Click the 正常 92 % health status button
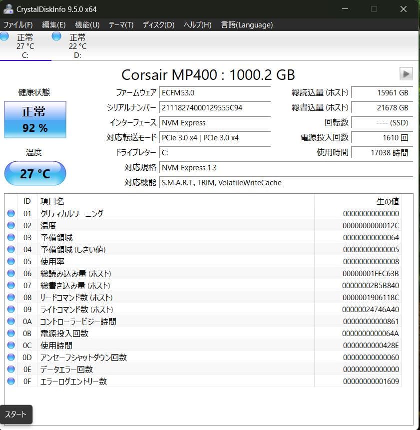The image size is (420, 430). (35, 119)
